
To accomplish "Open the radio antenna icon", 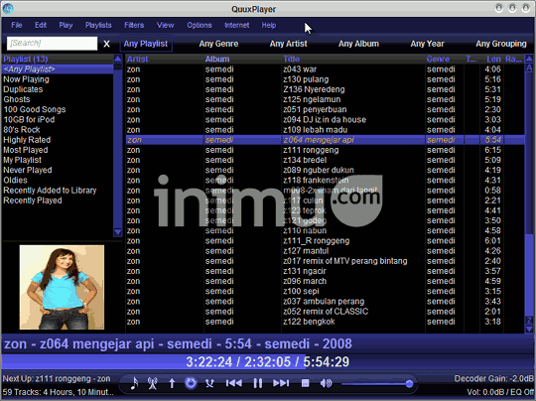I will (153, 383).
